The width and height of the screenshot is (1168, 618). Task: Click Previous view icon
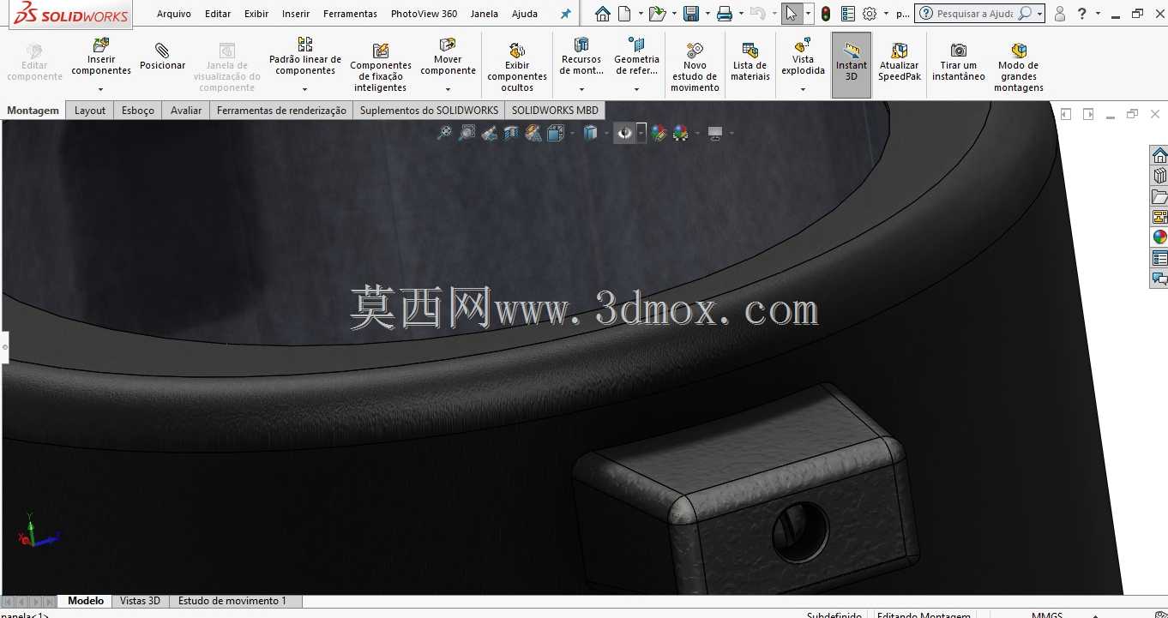[489, 133]
